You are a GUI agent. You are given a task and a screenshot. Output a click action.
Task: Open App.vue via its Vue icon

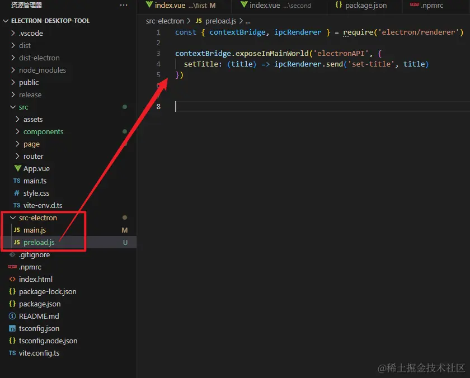[x=17, y=168]
